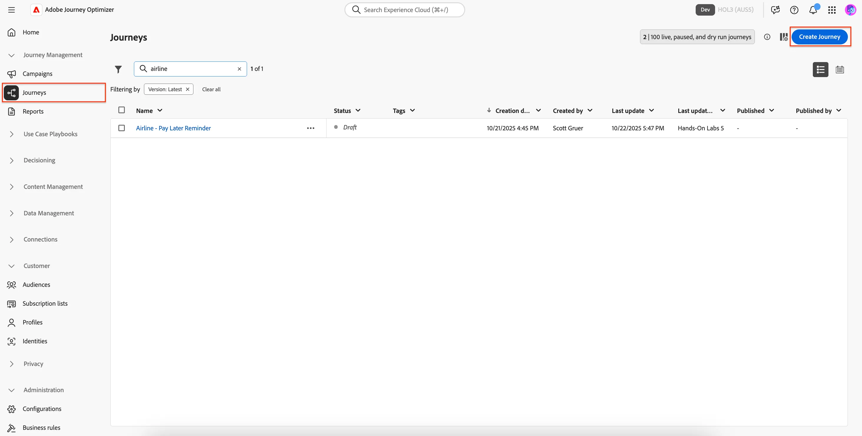Open the Subscription lists icon

click(x=11, y=304)
